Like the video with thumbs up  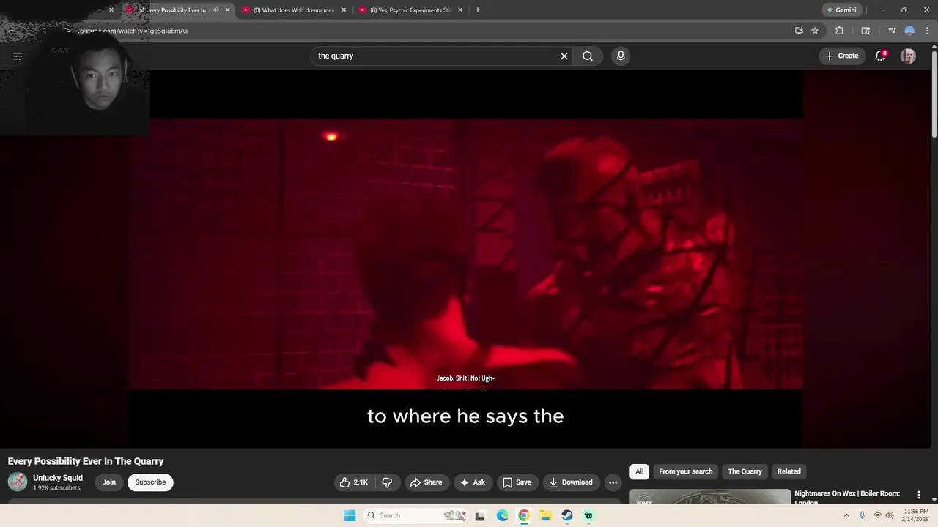click(x=353, y=482)
